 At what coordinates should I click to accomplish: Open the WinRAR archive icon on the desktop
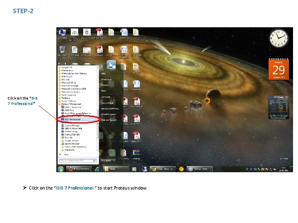click(136, 154)
